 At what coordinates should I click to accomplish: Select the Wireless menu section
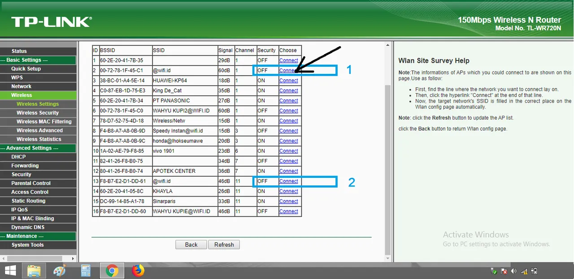(x=22, y=95)
